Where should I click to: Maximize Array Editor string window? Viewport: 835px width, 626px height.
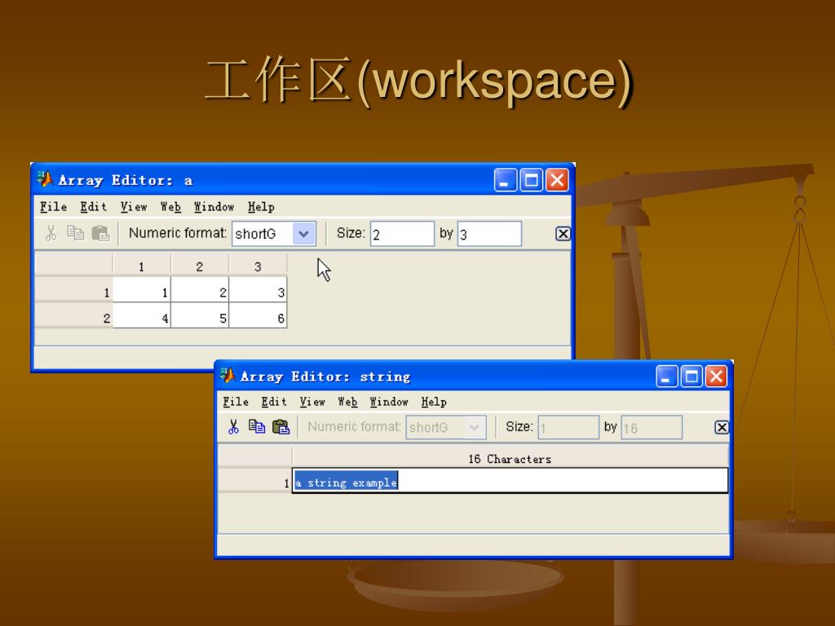click(x=691, y=377)
